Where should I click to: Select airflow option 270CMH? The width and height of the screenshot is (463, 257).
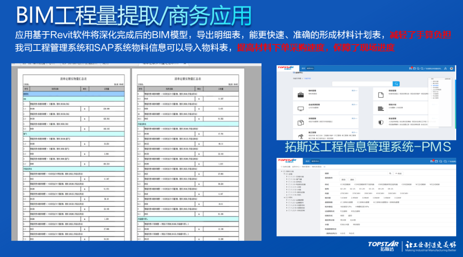344,193
